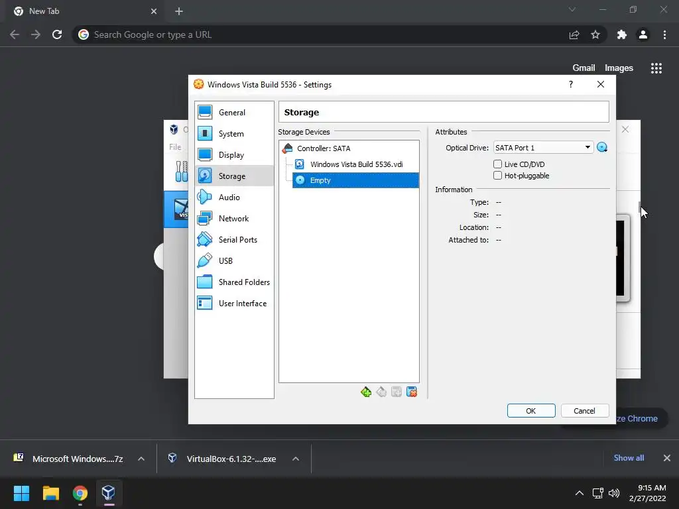Open the Chrome profile icon

click(643, 34)
